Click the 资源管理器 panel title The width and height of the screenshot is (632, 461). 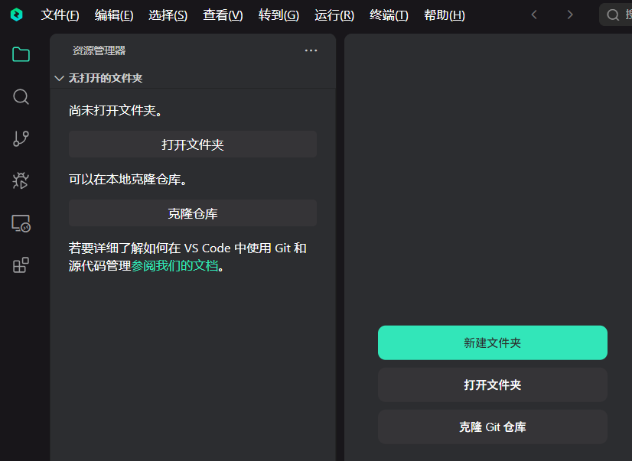click(99, 50)
